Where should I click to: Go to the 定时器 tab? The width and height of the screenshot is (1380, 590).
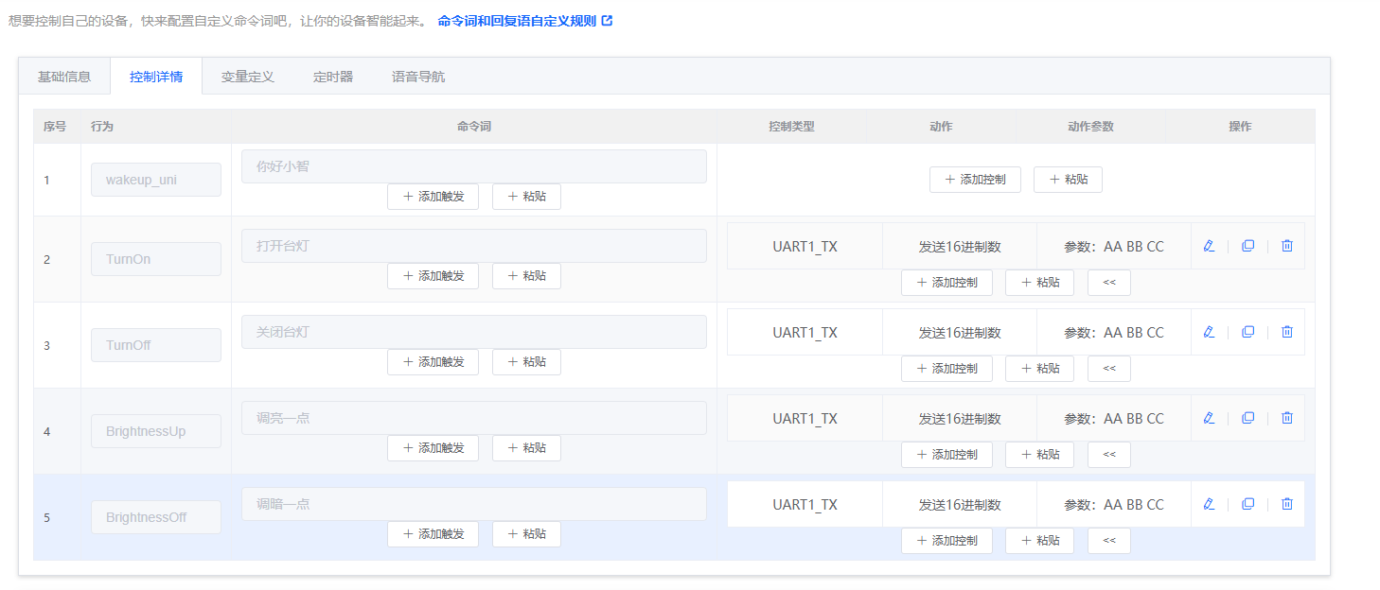tap(333, 77)
